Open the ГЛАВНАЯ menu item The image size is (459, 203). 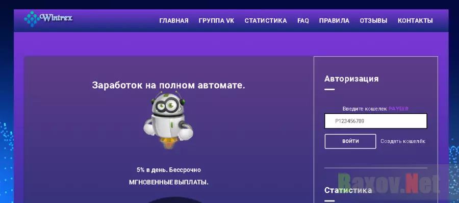tap(174, 21)
